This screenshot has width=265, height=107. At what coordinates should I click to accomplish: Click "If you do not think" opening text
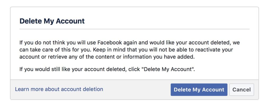(x=39, y=42)
